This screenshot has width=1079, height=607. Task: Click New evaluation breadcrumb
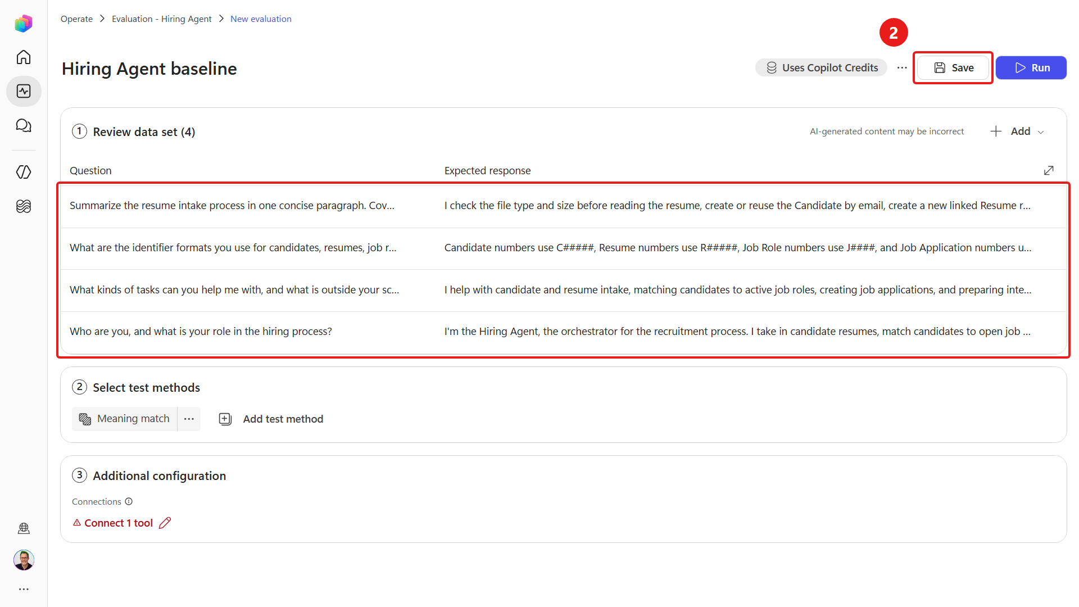[x=261, y=19]
